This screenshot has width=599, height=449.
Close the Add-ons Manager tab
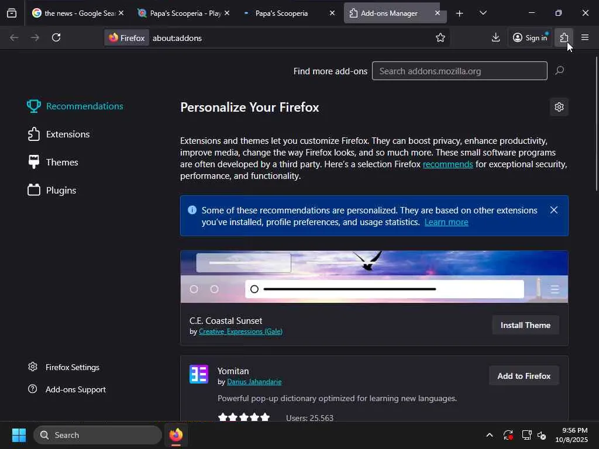(x=438, y=13)
